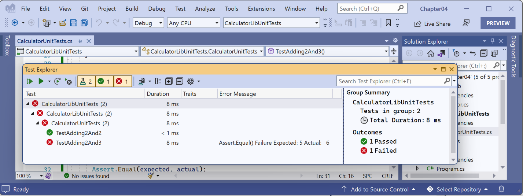
Task: Open the Toolbox side tab
Action: (7, 45)
